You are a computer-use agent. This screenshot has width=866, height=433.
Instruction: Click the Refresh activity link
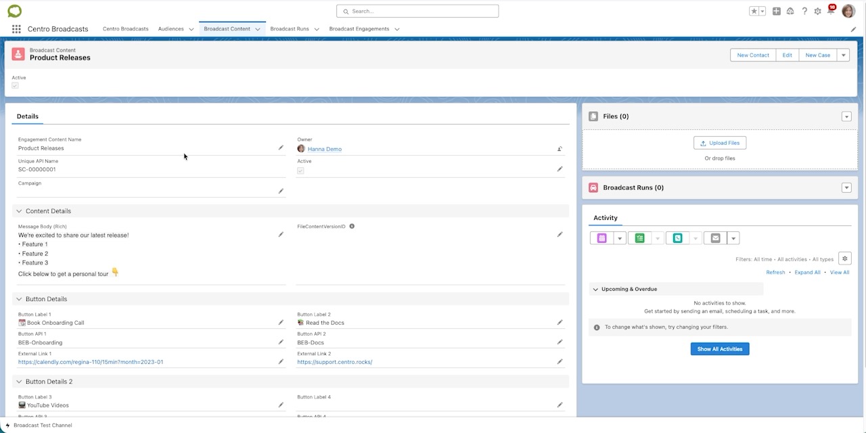click(775, 273)
